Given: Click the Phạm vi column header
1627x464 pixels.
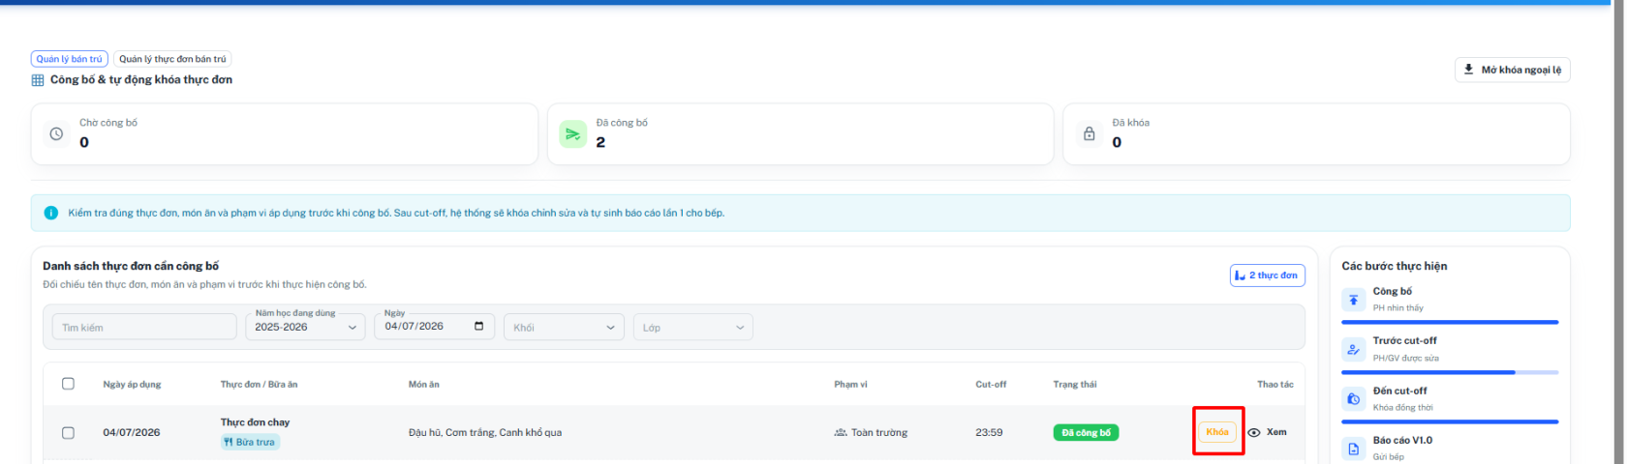Looking at the screenshot, I should [x=850, y=385].
